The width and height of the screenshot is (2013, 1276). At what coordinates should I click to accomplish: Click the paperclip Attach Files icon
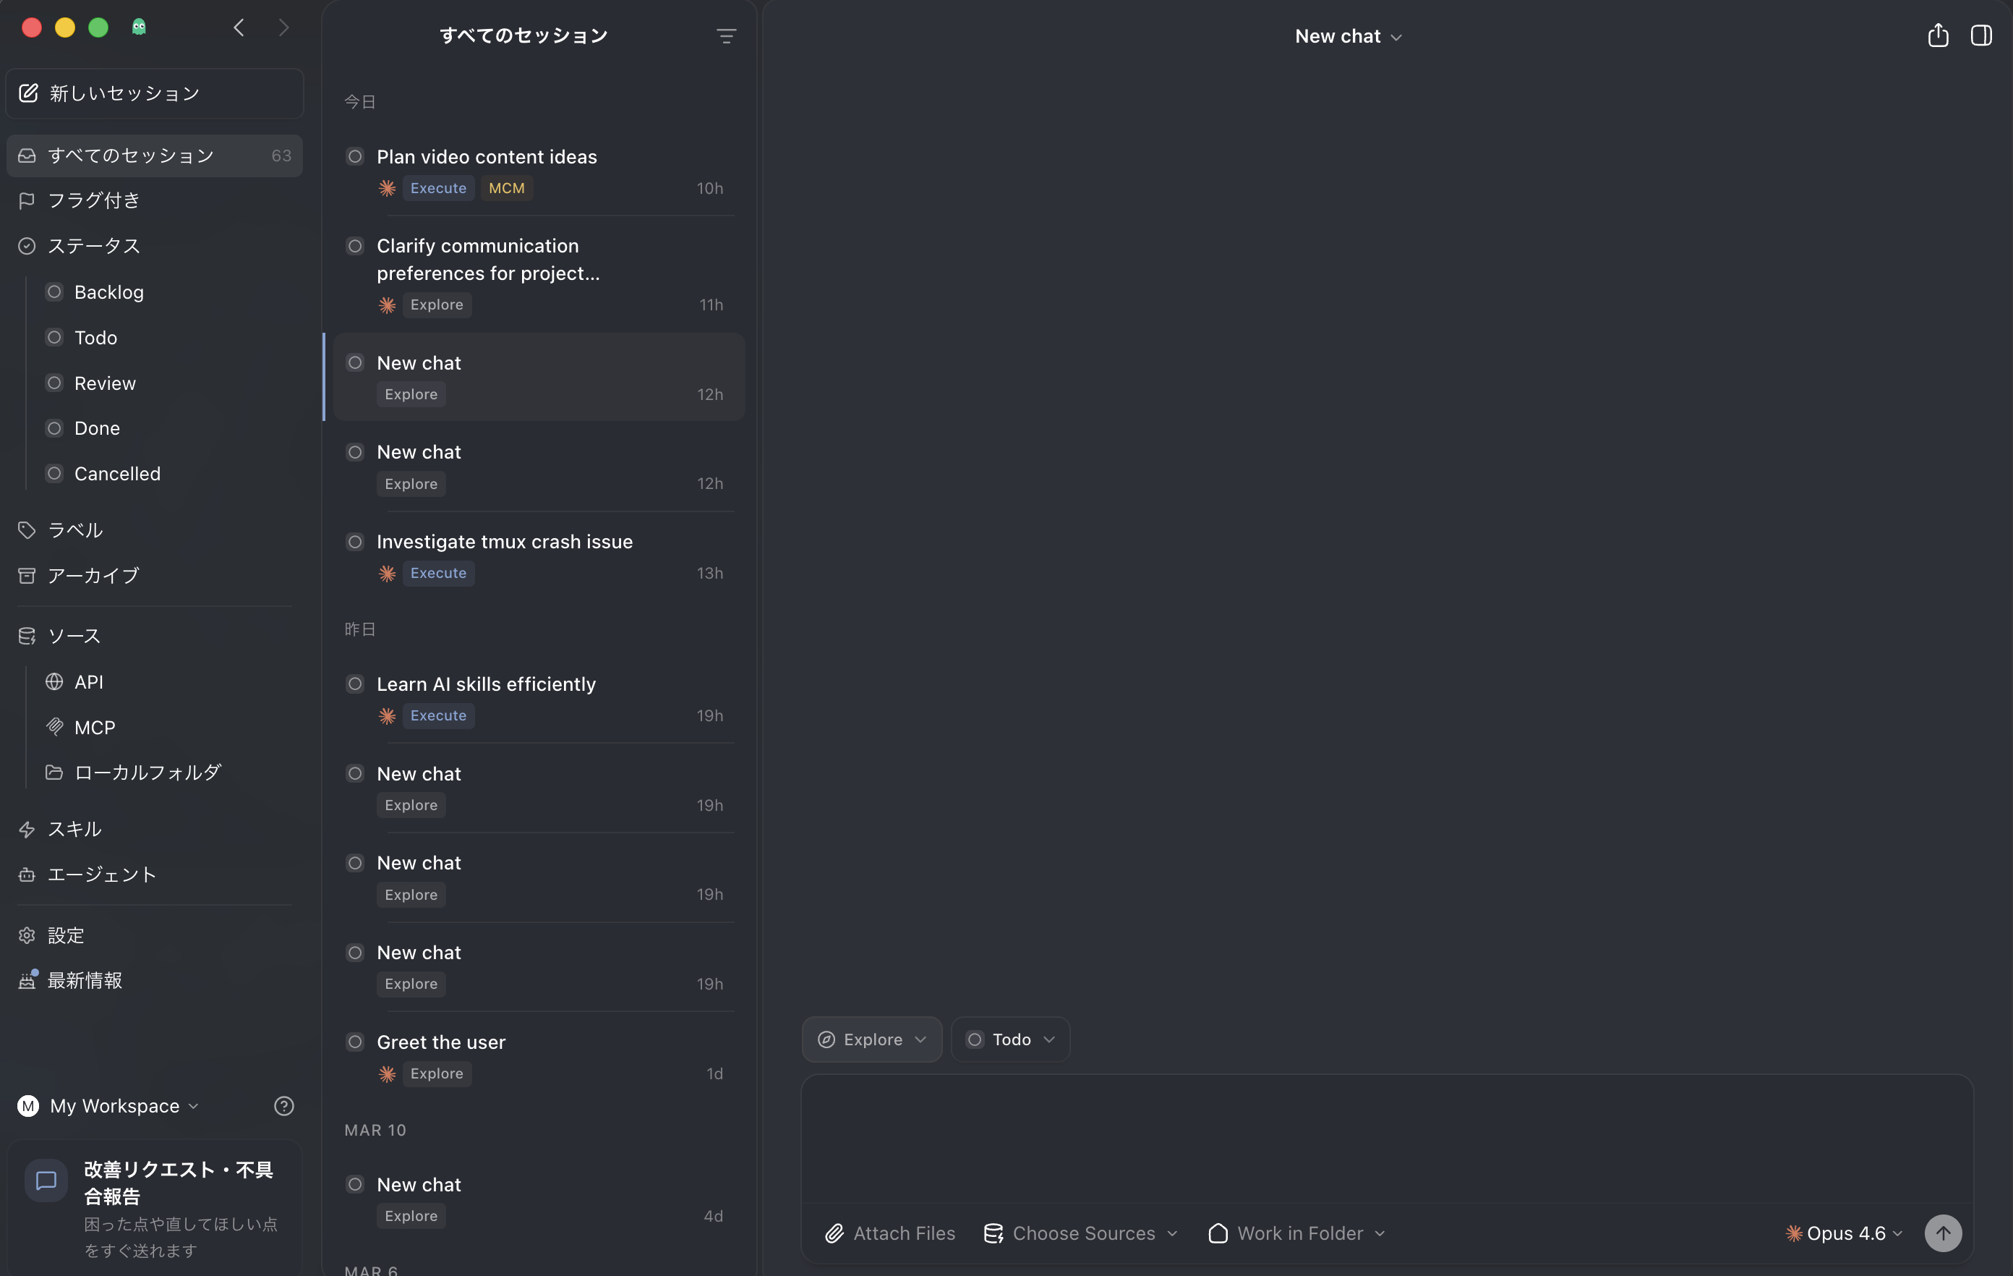click(x=834, y=1233)
